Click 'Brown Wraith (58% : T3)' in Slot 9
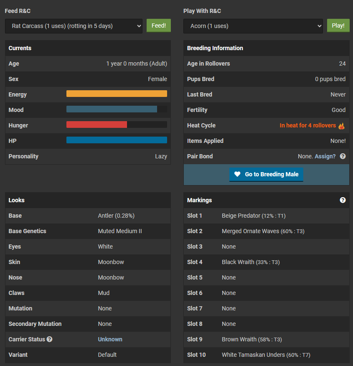Viewport: 353px width, 366px height. coord(252,339)
